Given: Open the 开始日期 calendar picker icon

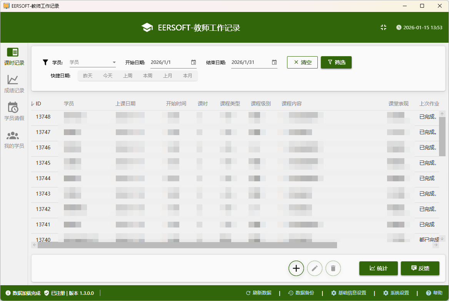Looking at the screenshot, I should pyautogui.click(x=194, y=62).
